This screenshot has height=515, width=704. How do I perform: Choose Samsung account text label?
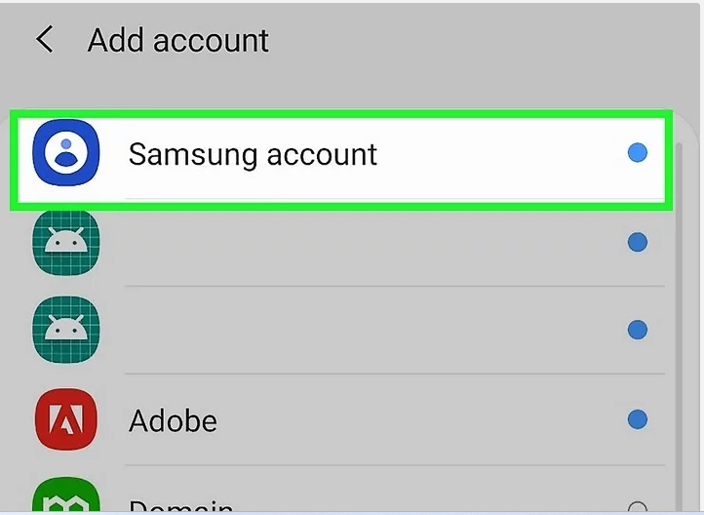click(x=253, y=155)
